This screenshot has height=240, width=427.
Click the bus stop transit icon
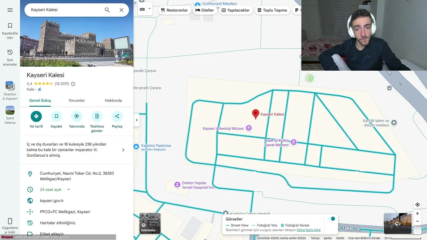[389, 88]
